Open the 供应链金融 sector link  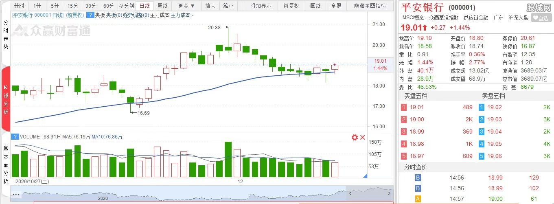[476, 18]
